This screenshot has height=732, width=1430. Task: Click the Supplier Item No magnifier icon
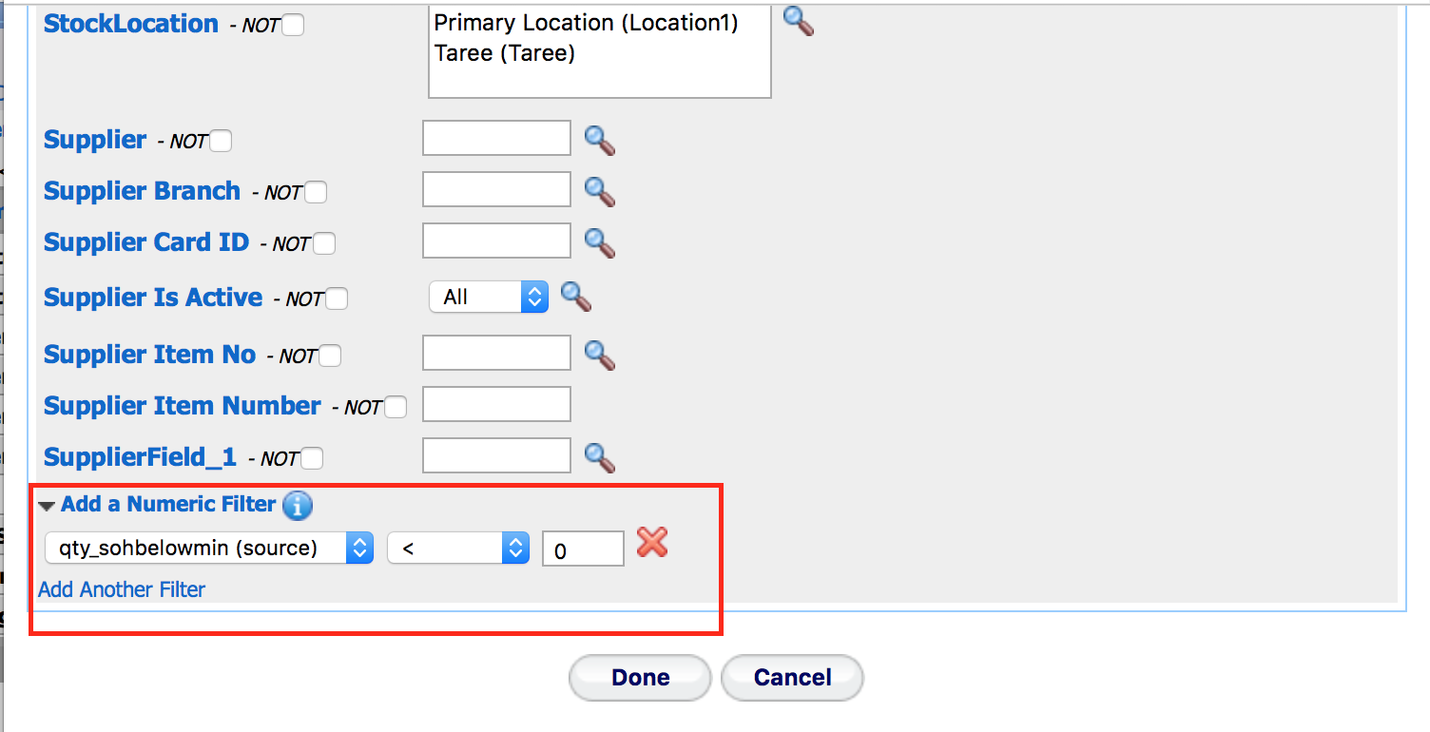point(599,355)
